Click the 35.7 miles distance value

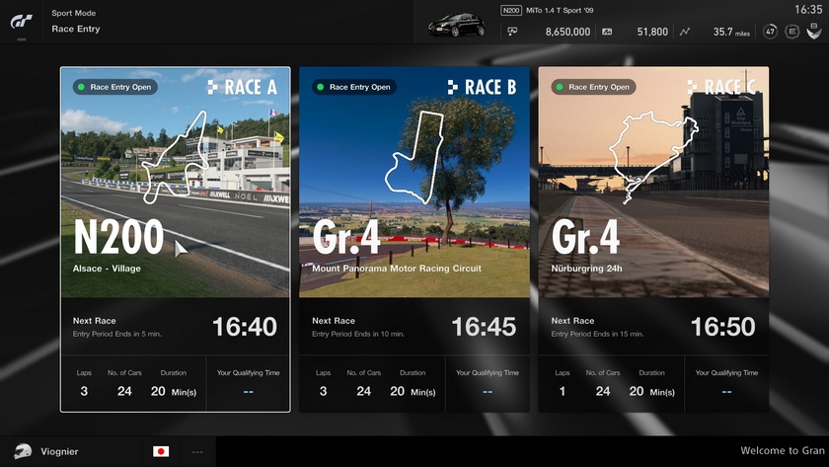click(731, 32)
